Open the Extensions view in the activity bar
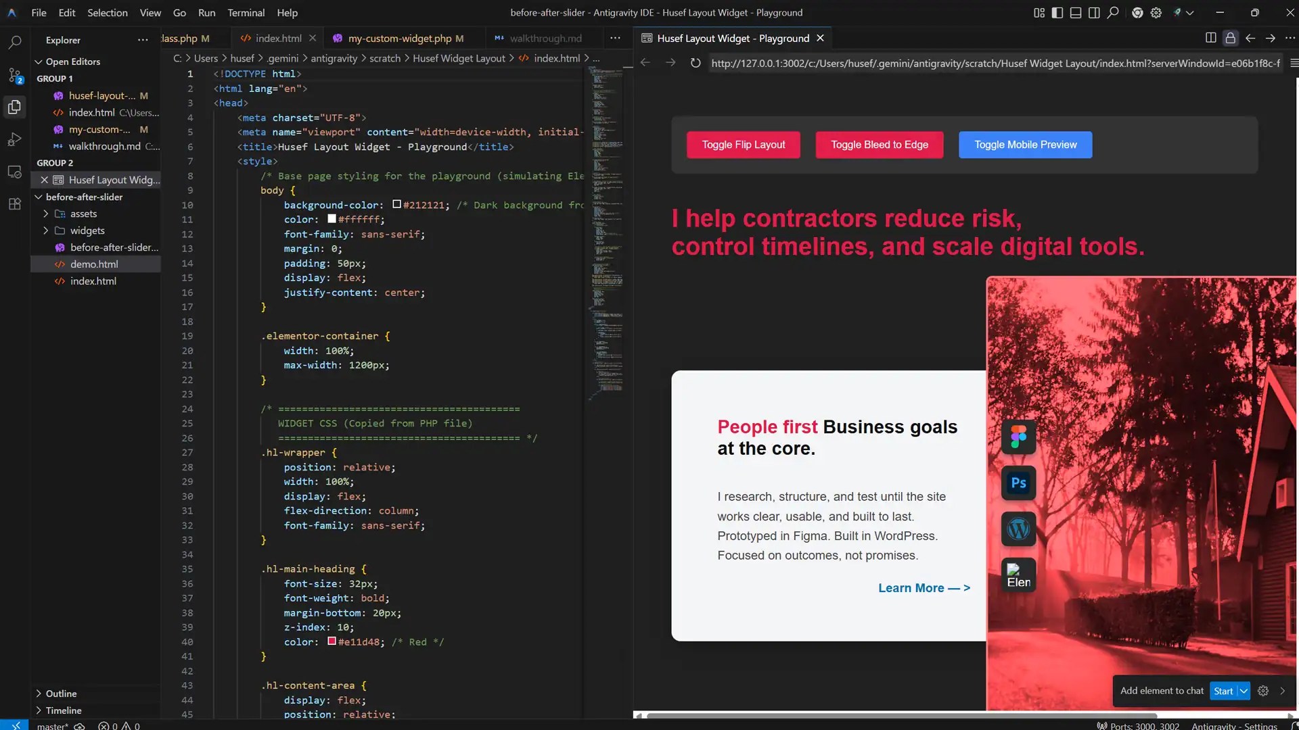This screenshot has width=1299, height=730. 15,204
